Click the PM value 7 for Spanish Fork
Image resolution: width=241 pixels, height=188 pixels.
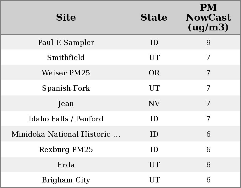pyautogui.click(x=208, y=88)
